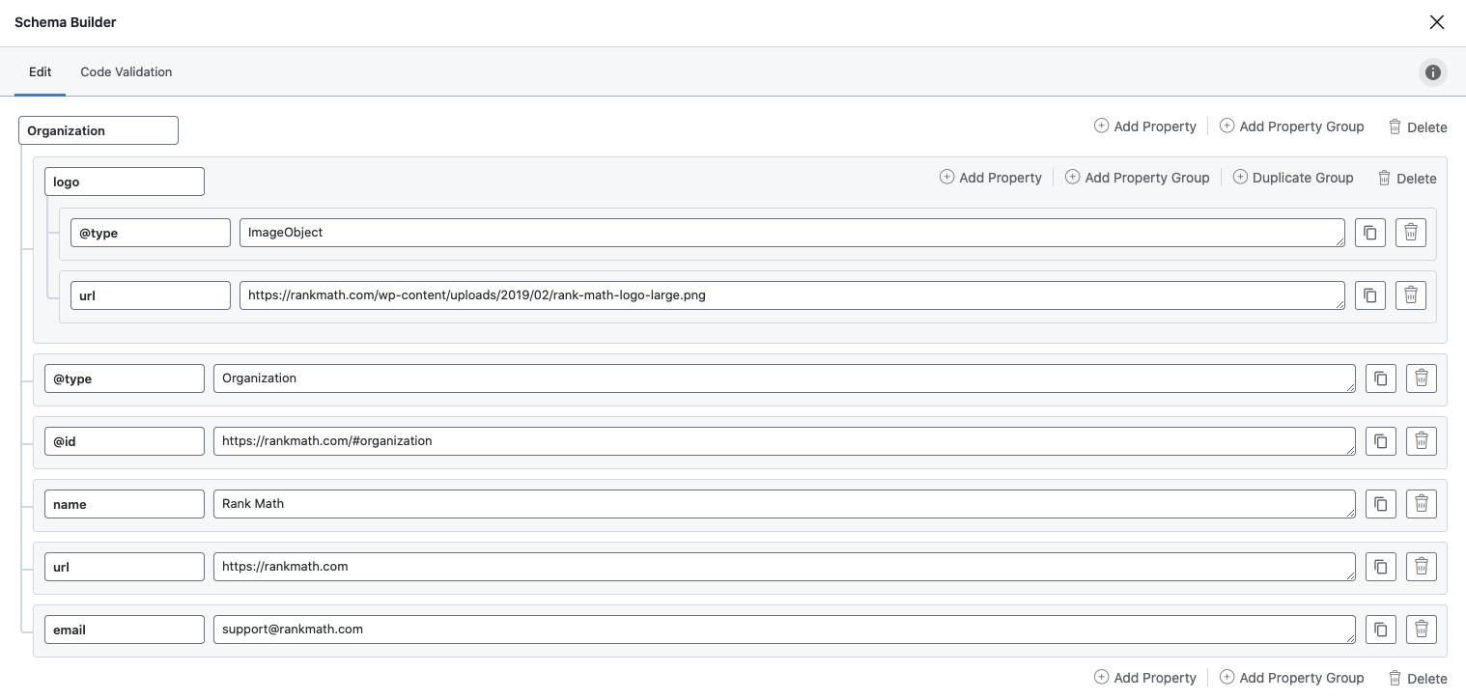Switch to the Edit tab
This screenshot has width=1466, height=700.
(40, 72)
